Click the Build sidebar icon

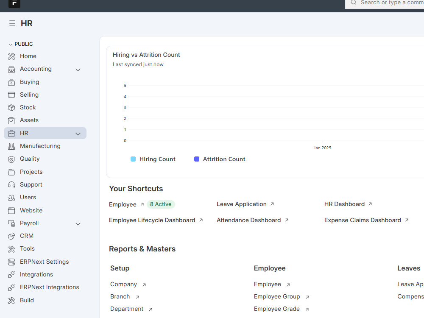11,301
